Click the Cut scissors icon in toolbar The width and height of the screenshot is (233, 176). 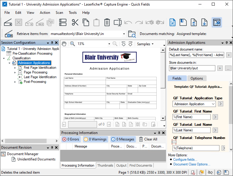(75, 22)
